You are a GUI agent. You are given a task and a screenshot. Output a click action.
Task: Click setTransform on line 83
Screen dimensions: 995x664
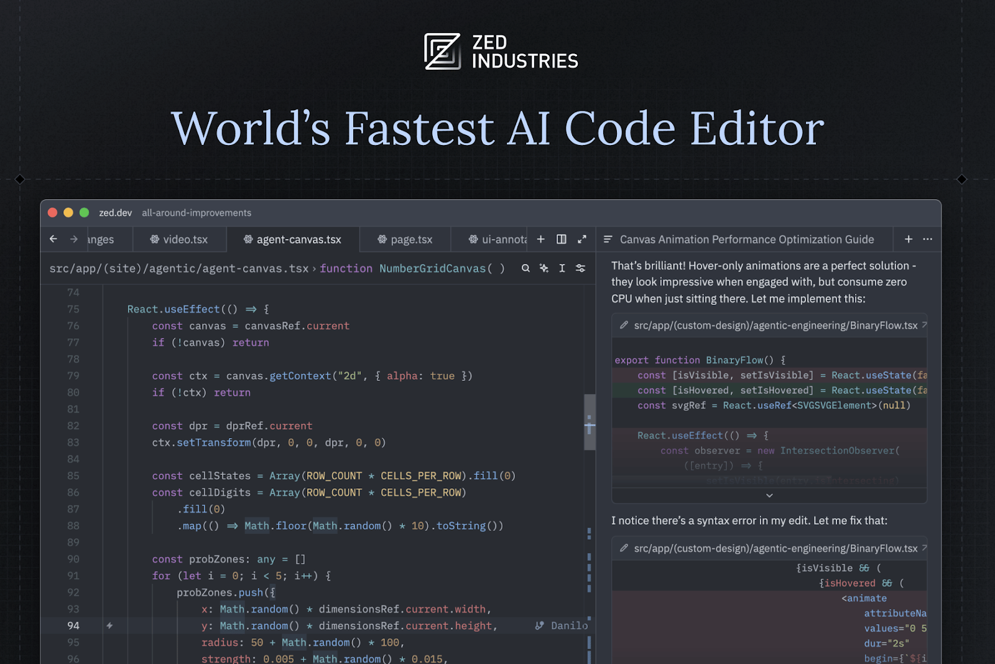213,442
